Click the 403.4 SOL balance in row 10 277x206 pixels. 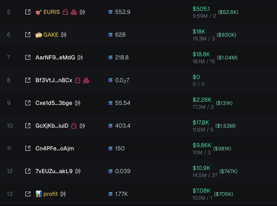click(x=123, y=126)
